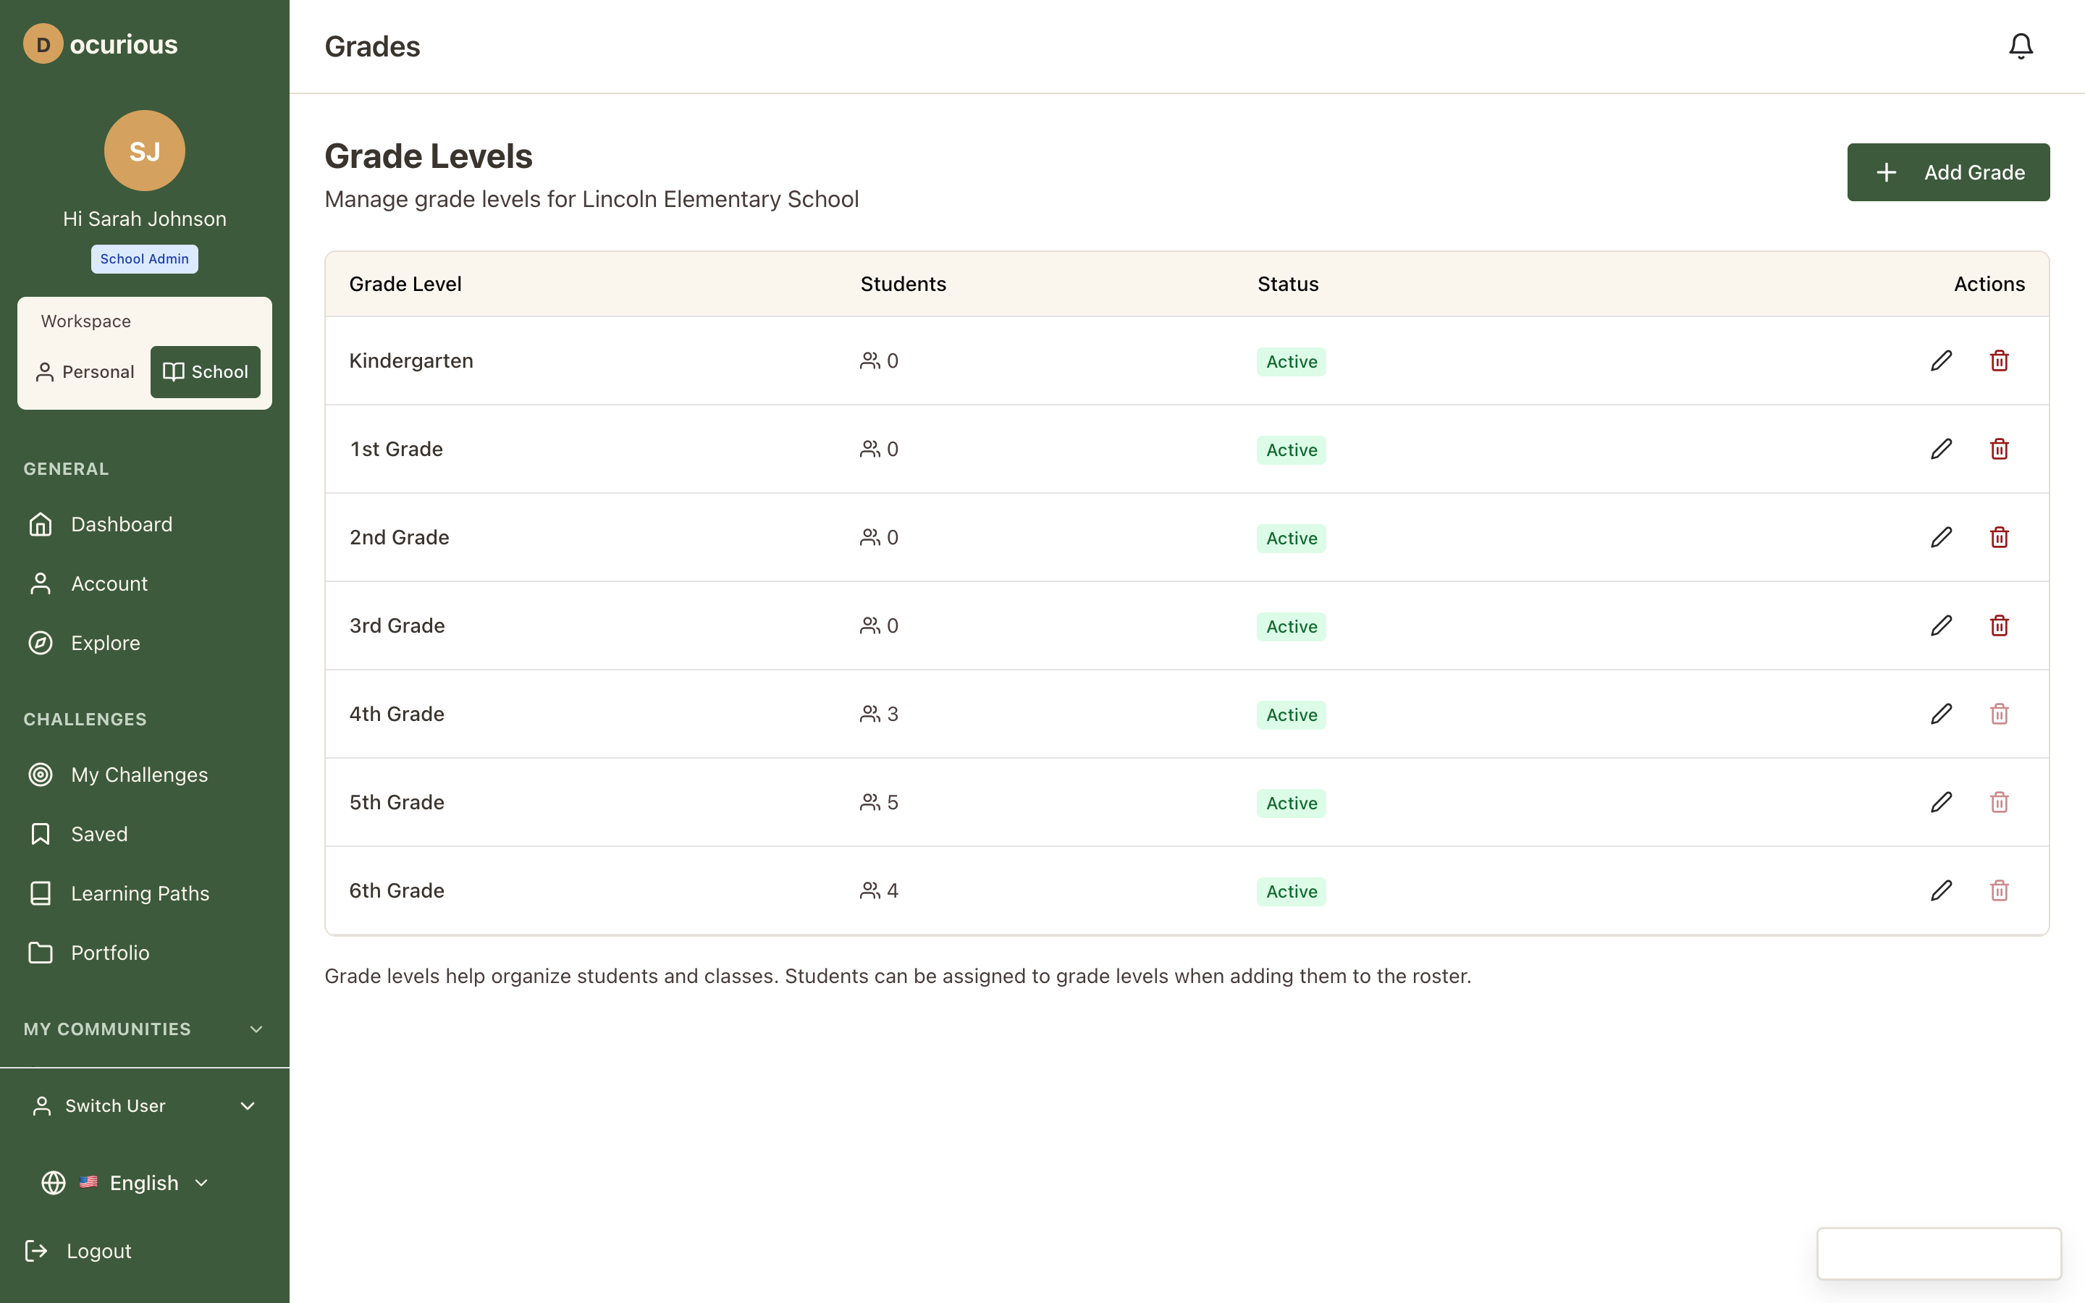Switch workspace to Personal
This screenshot has width=2085, height=1303.
[85, 371]
